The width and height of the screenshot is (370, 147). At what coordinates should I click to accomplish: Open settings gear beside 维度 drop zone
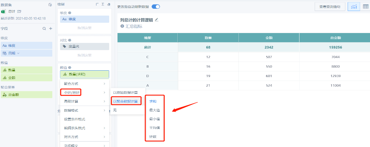click(x=70, y=13)
